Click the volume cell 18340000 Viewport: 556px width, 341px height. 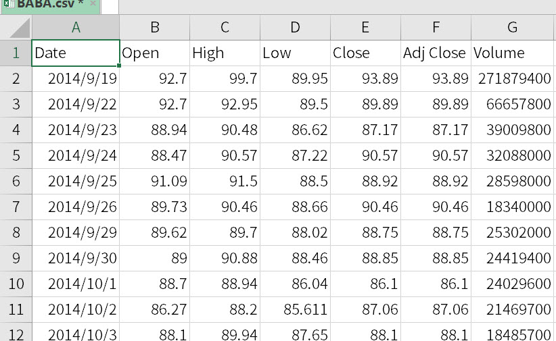tap(513, 207)
